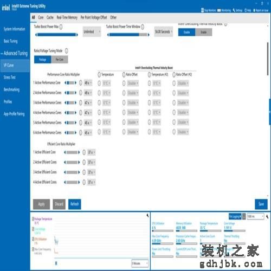This screenshot has height=271, width=271.
Task: Click info icon beside Ratio Offset (#2) header
Action: [174, 75]
